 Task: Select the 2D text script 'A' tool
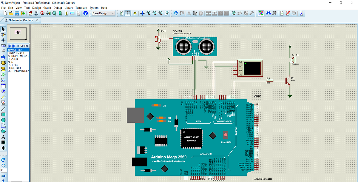click(3, 137)
